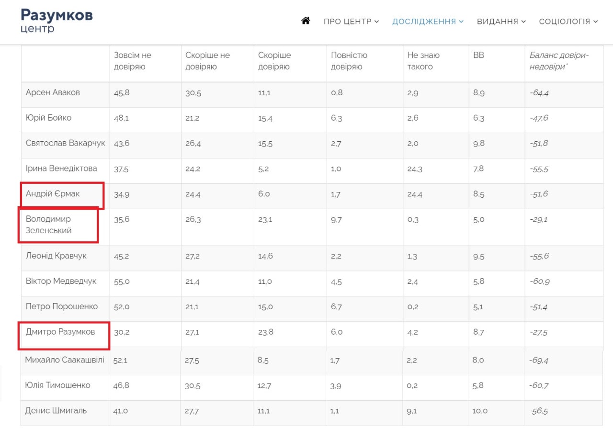The width and height of the screenshot is (613, 428).
Task: Click Зеленський's 'Повністю довіряю' value 9,7
Action: [x=336, y=220]
